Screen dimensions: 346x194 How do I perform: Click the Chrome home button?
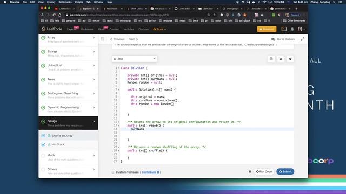pyautogui.click(x=59, y=15)
